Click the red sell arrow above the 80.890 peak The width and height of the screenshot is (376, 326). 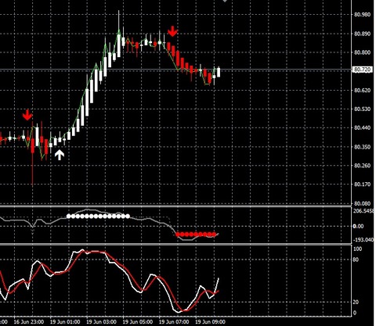pyautogui.click(x=172, y=31)
